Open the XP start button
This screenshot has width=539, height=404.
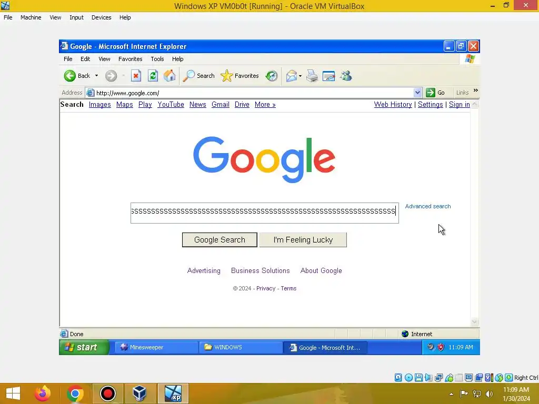tap(84, 347)
